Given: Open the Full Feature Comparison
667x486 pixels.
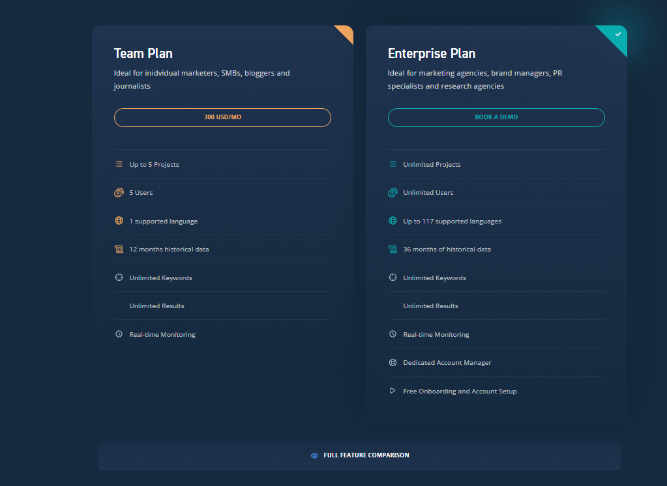Looking at the screenshot, I should [x=359, y=455].
